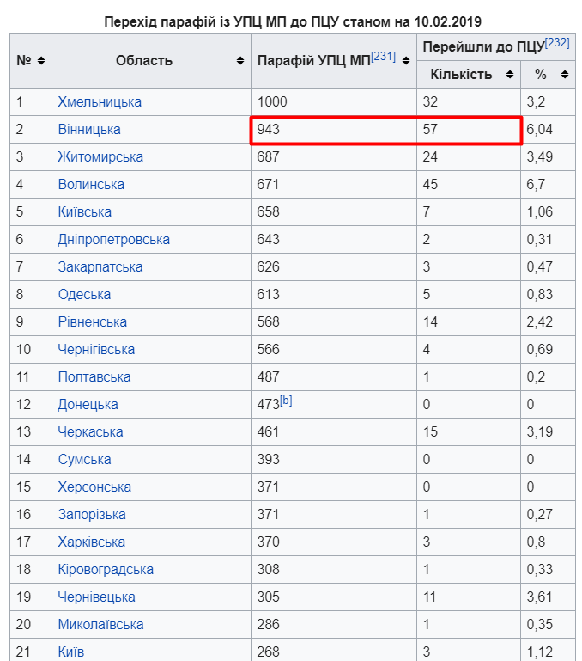Go to the Житомирська article
Image resolution: width=582 pixels, height=661 pixels.
click(x=100, y=157)
